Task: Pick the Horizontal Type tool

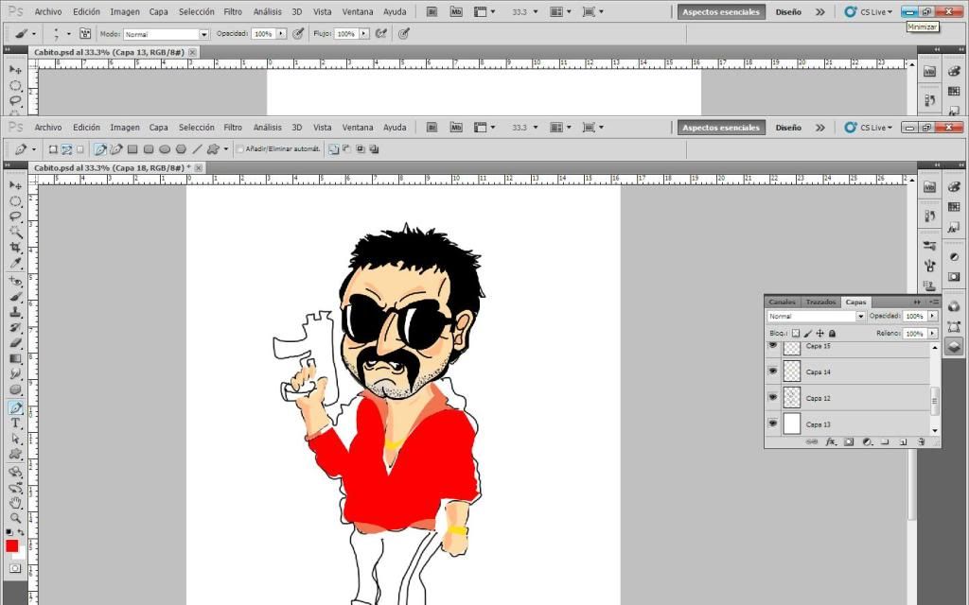Action: pos(15,423)
